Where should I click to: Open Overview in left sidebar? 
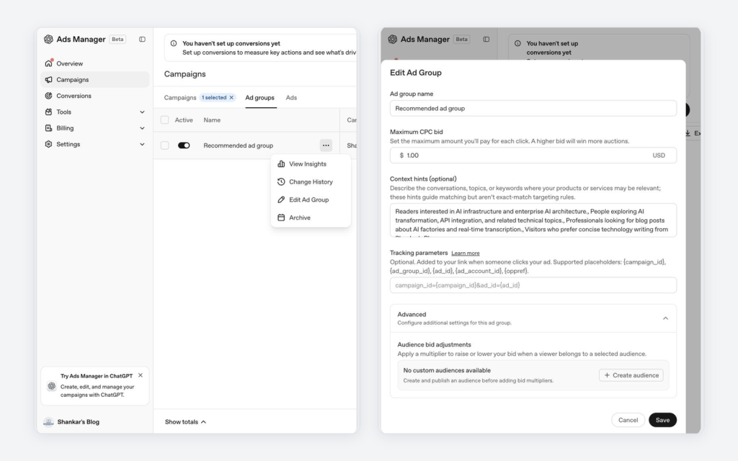[x=95, y=63]
